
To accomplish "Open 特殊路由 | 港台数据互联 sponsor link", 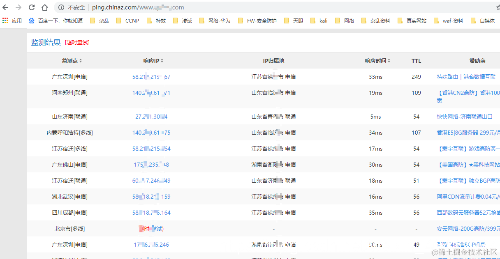I will [466, 77].
